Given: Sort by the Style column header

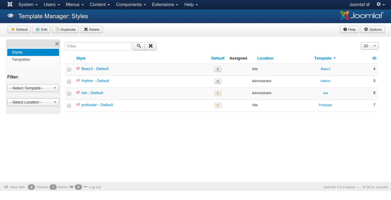Looking at the screenshot, I should (81, 58).
